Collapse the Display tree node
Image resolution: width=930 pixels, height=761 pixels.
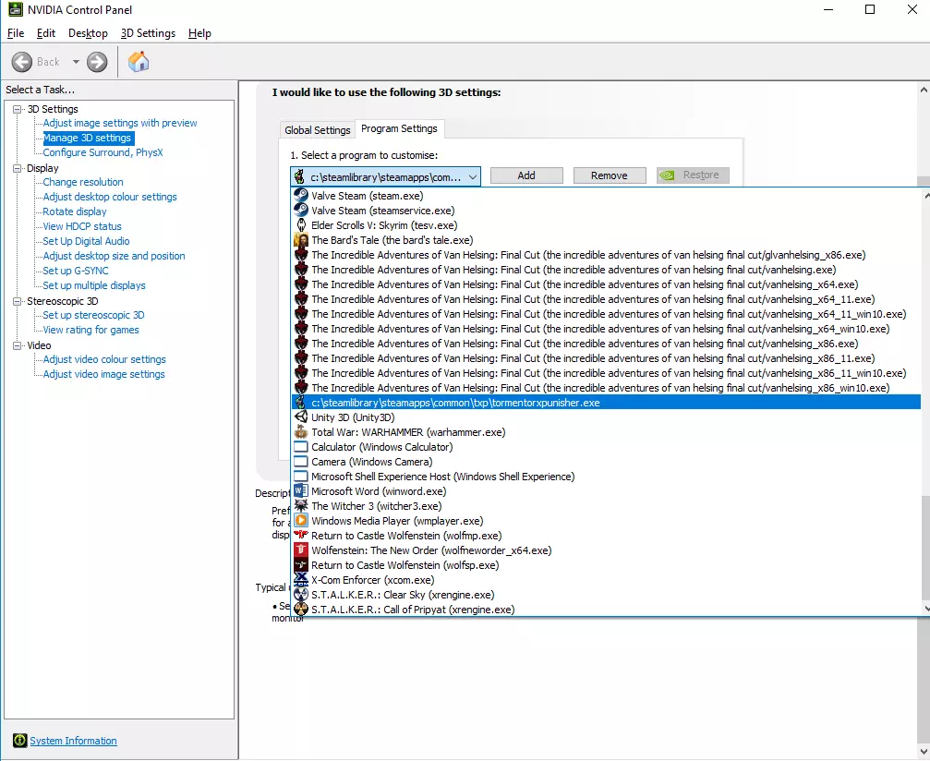coord(18,168)
